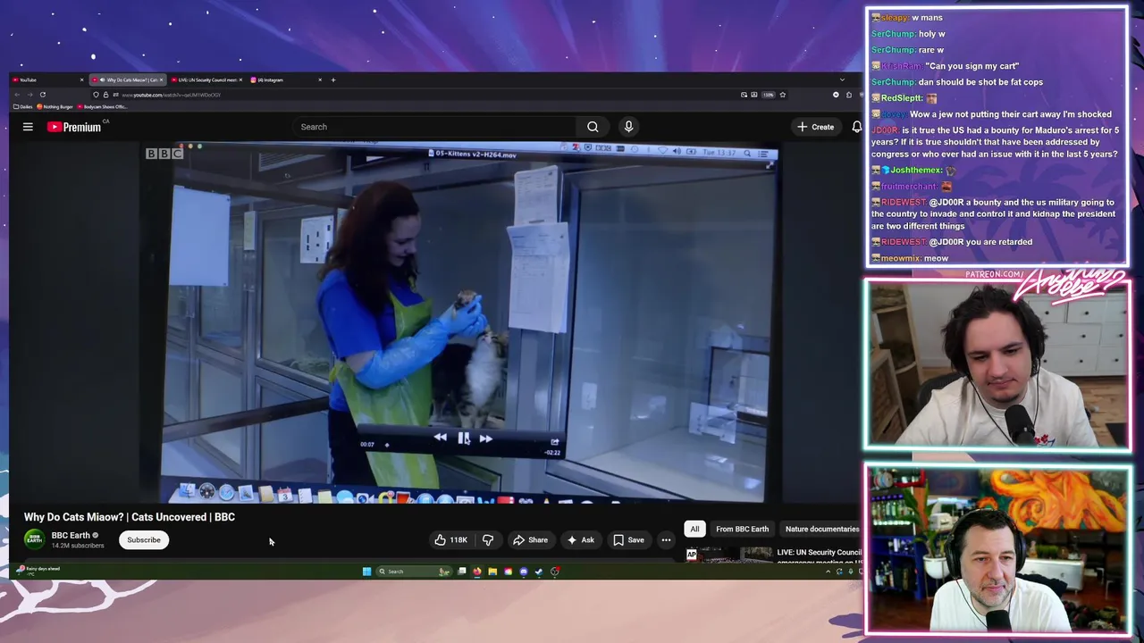Select the All filter chip

coord(694,529)
